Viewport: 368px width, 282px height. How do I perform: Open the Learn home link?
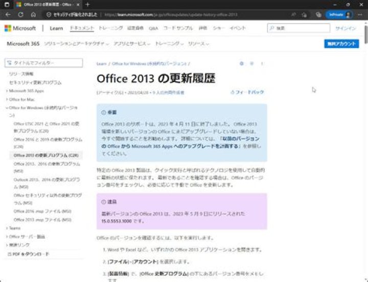click(56, 29)
